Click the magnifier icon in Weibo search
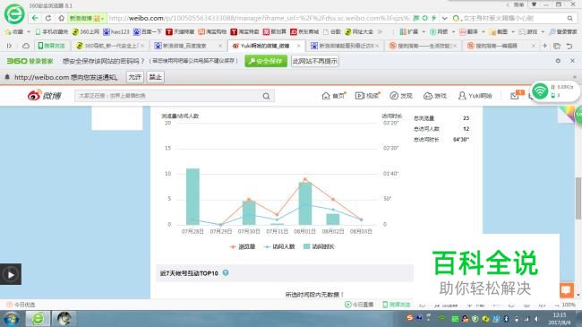 pos(266,96)
